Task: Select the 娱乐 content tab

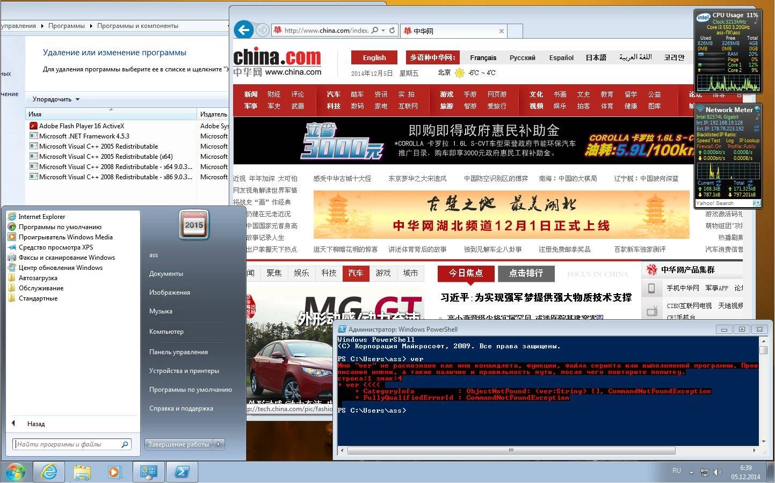Action: click(301, 273)
